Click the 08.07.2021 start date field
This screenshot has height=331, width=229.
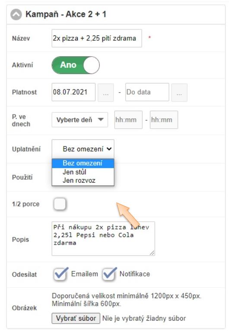pos(73,92)
